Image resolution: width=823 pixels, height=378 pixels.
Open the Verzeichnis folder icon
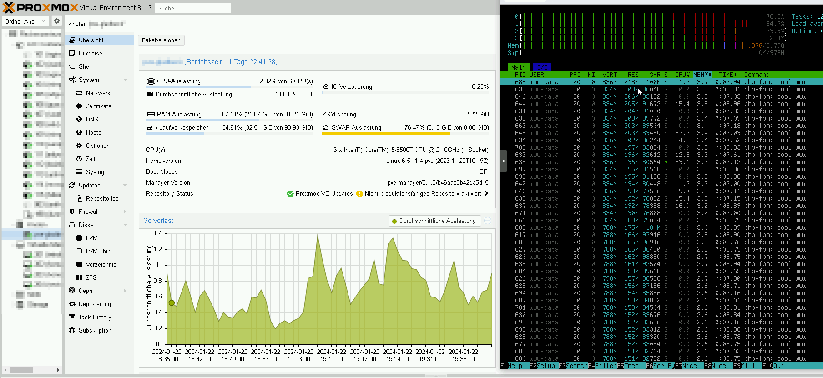[x=79, y=264]
